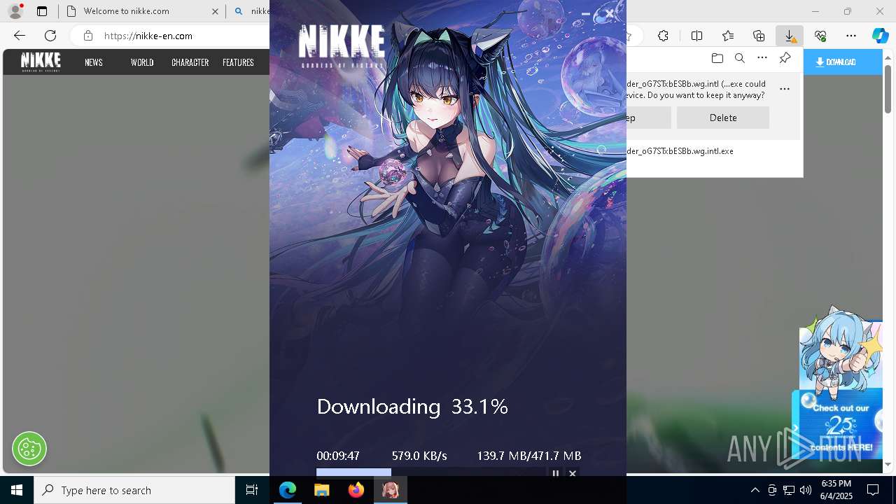Image resolution: width=896 pixels, height=504 pixels.
Task: Open Windows Start menu
Action: pyautogui.click(x=17, y=490)
